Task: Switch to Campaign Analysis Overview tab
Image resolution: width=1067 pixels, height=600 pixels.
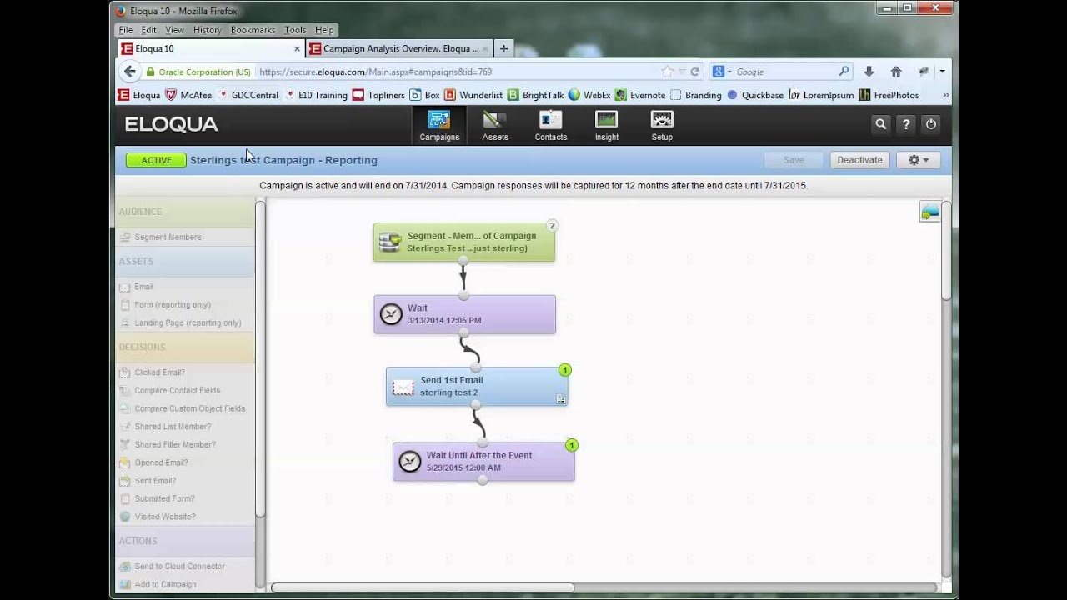Action: pyautogui.click(x=398, y=48)
